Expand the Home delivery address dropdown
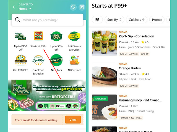177x132 pixels. 25,9
